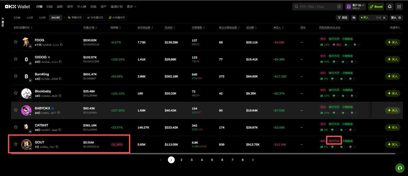Image resolution: width=408 pixels, height=176 pixels.
Task: Star the BurnKing token row
Action: click(x=16, y=76)
